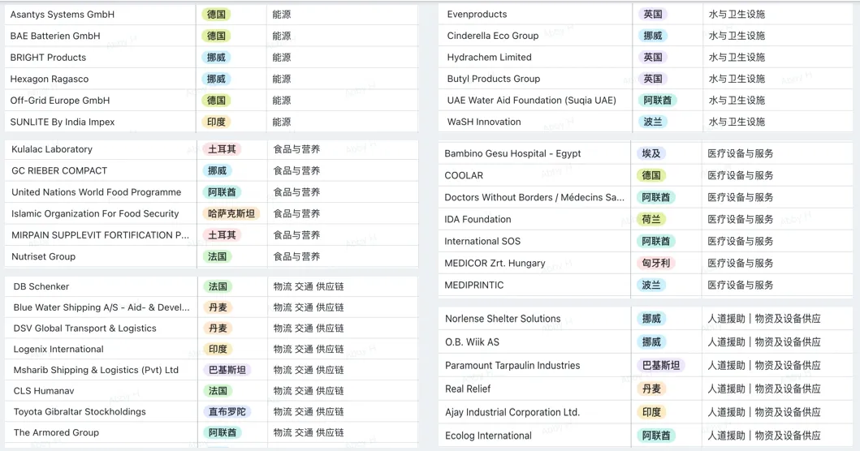
Task: Click the 印度 tag beside SUNLITE By India Impex
Action: (216, 122)
